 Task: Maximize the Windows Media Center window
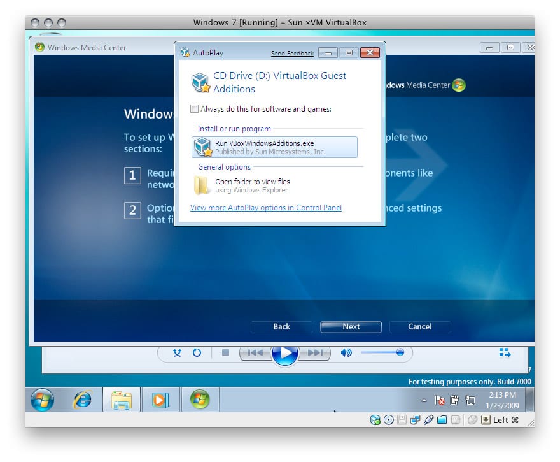(511, 48)
